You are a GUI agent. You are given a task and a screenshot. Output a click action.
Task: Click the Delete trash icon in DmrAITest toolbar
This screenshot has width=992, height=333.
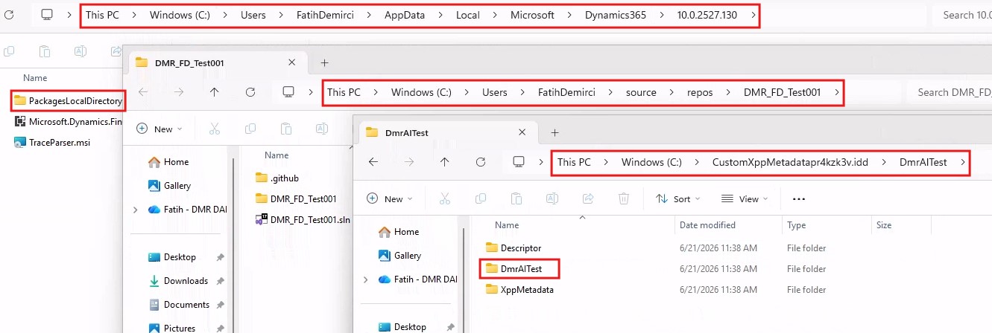pos(624,198)
